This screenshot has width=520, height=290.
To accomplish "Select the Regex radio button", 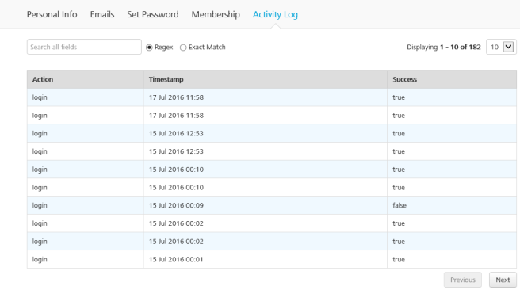I will pos(149,48).
